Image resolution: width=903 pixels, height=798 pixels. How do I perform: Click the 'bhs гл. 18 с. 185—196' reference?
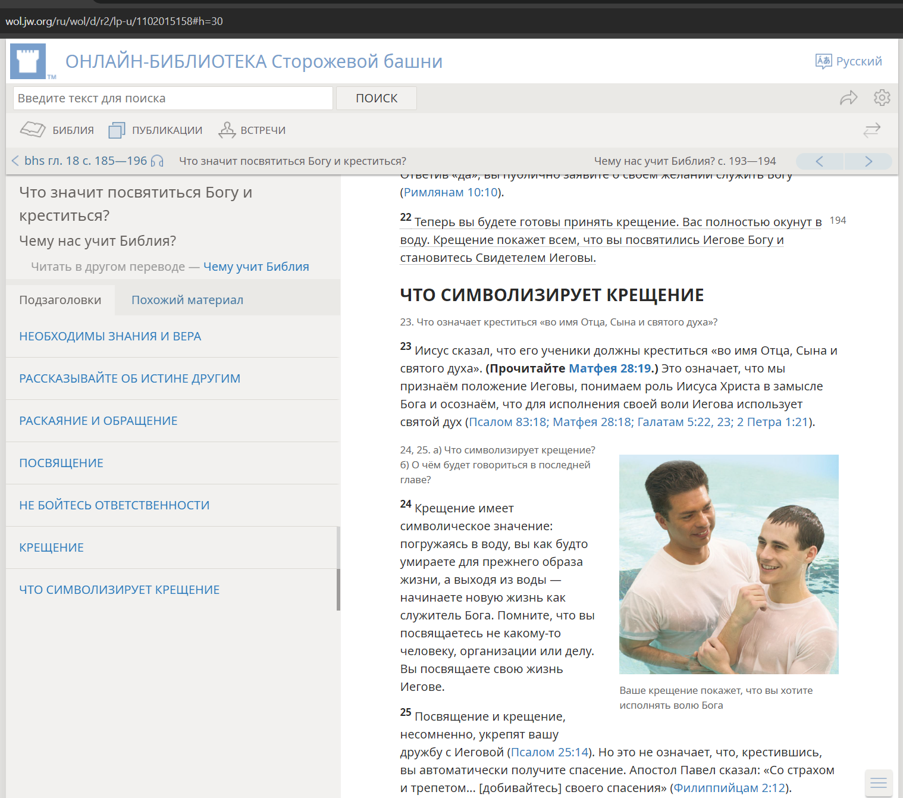pyautogui.click(x=86, y=161)
